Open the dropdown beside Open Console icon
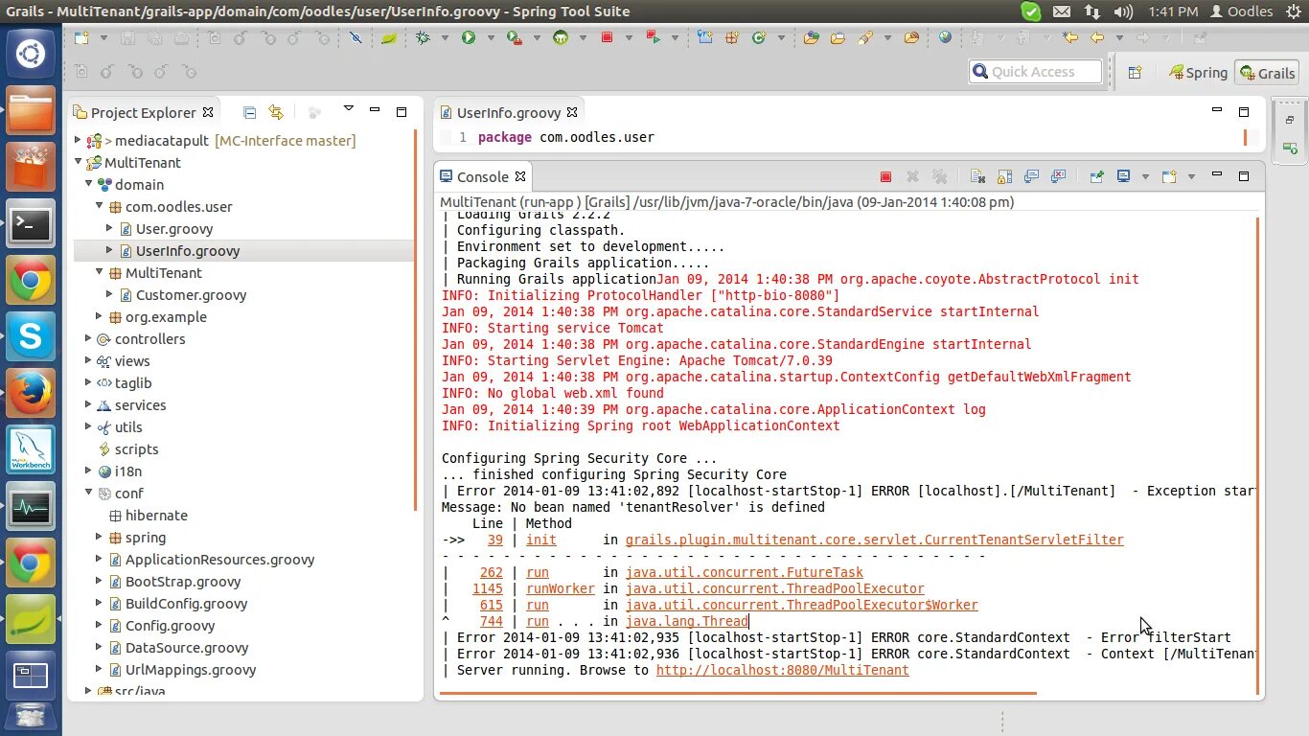The image size is (1309, 736). tap(1191, 177)
